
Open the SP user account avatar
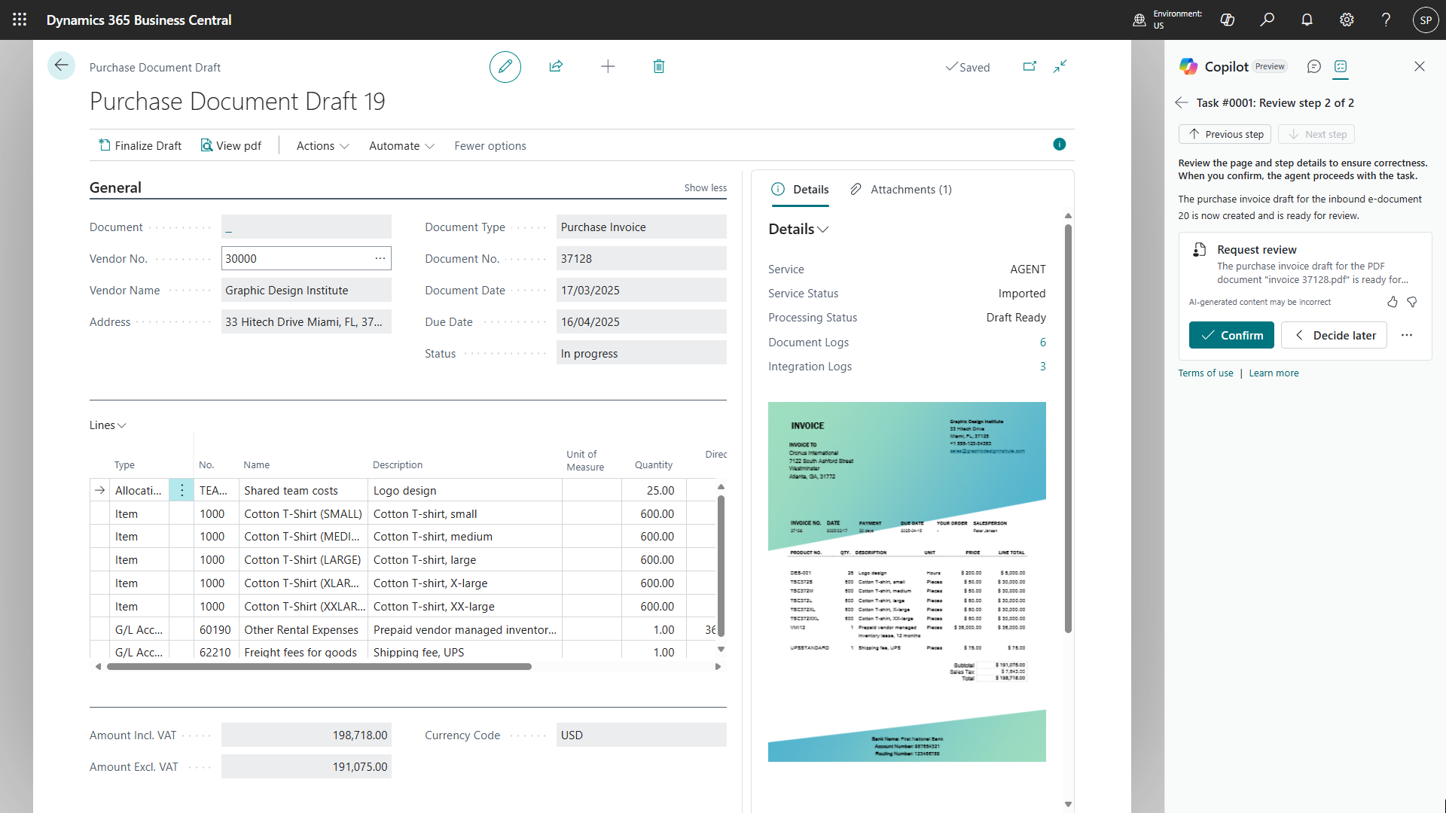pos(1426,20)
